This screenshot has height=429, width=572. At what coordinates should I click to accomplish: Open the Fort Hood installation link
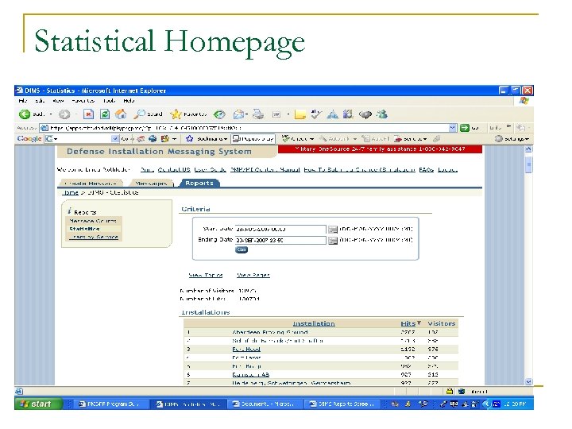(246, 349)
